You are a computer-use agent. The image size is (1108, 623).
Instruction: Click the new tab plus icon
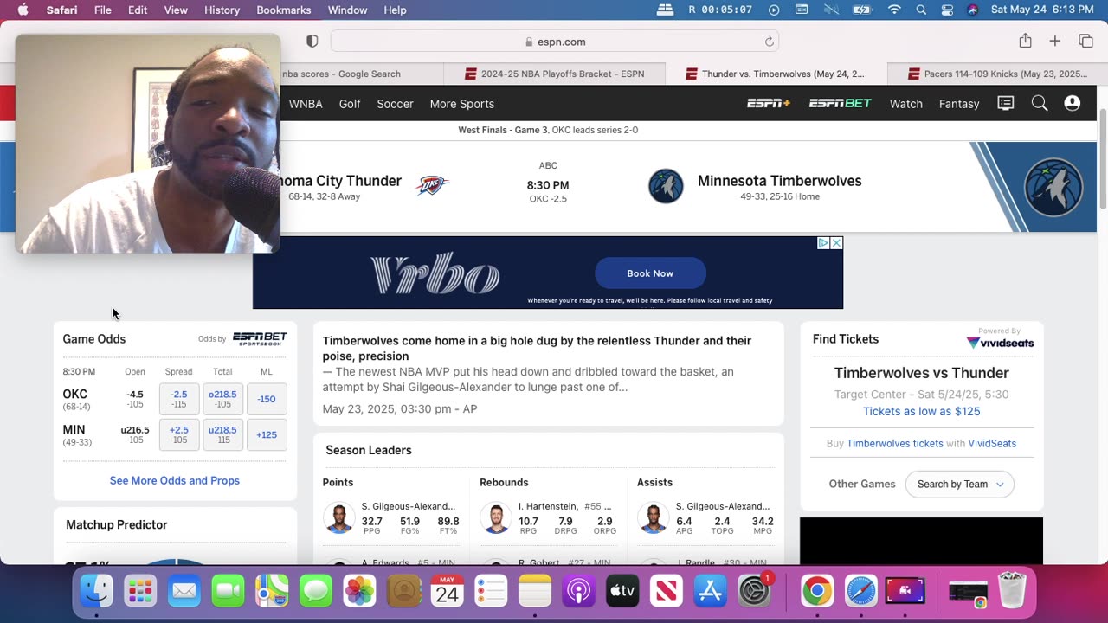tap(1054, 41)
